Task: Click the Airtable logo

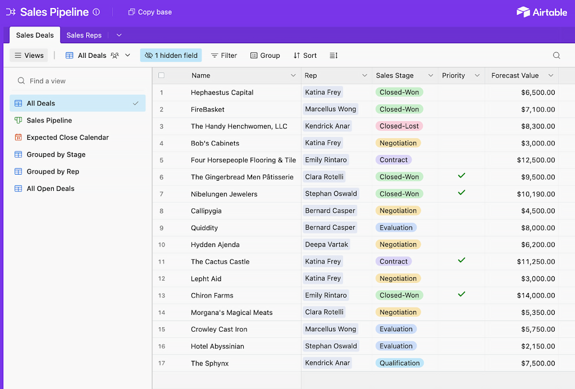Action: [x=542, y=12]
